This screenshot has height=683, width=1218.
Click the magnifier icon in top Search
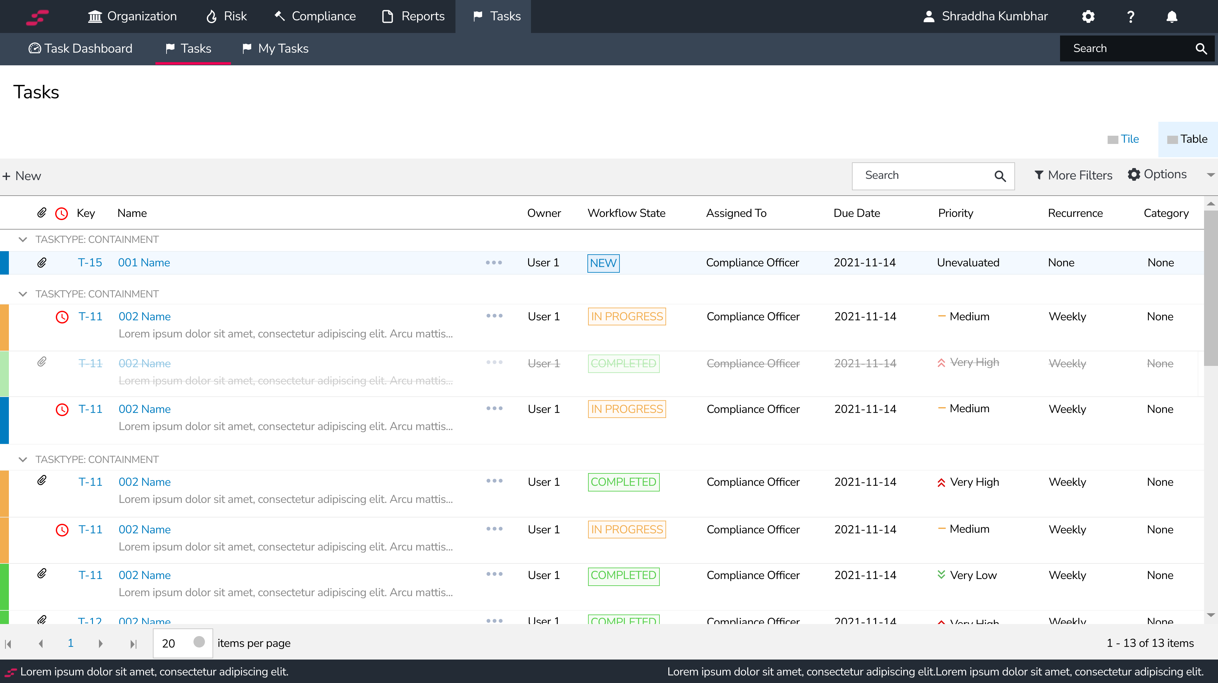click(x=1201, y=48)
